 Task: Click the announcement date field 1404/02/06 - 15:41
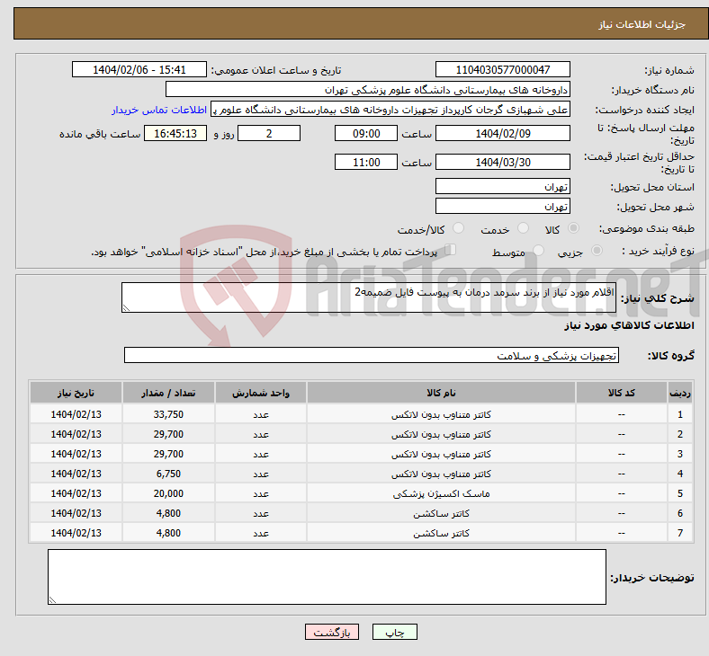point(139,69)
